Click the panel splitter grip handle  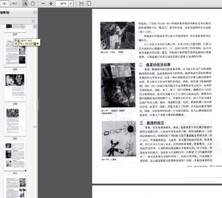(38, 105)
